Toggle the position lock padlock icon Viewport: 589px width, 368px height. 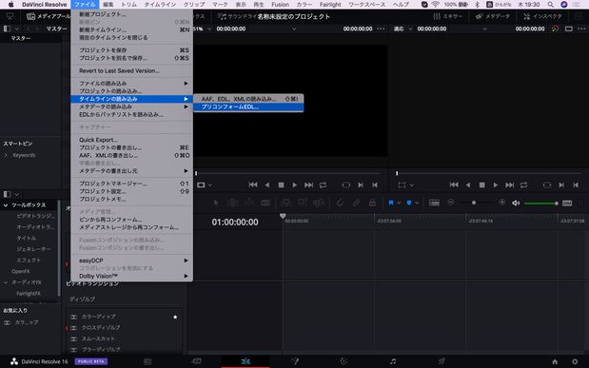[x=372, y=203]
